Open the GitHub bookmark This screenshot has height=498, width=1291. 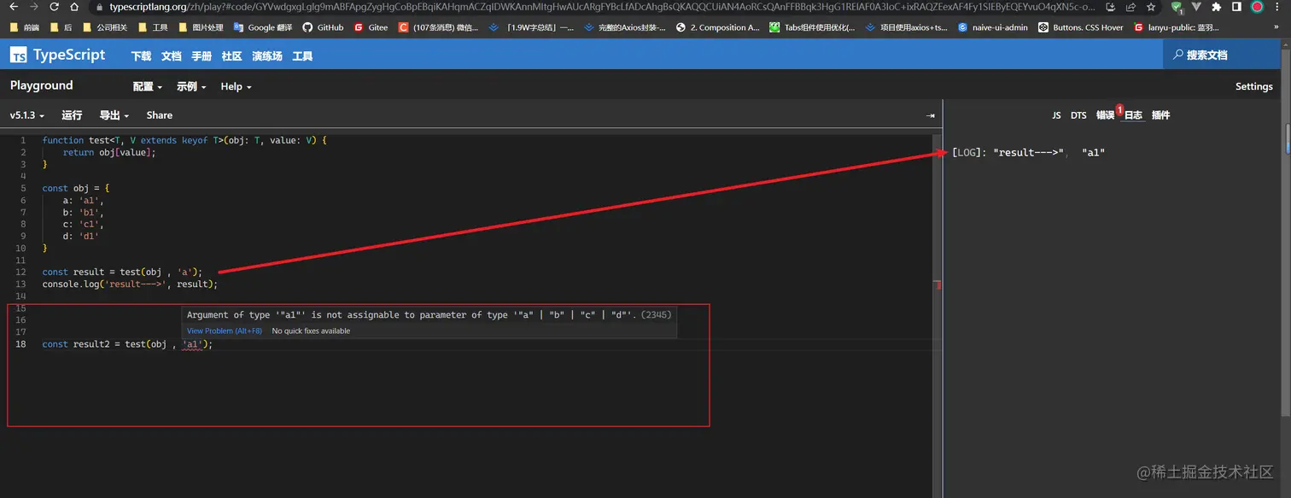pyautogui.click(x=323, y=27)
